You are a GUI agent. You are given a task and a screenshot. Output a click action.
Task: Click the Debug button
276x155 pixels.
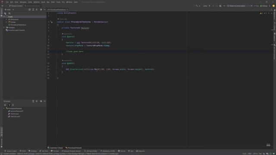coord(264,6)
